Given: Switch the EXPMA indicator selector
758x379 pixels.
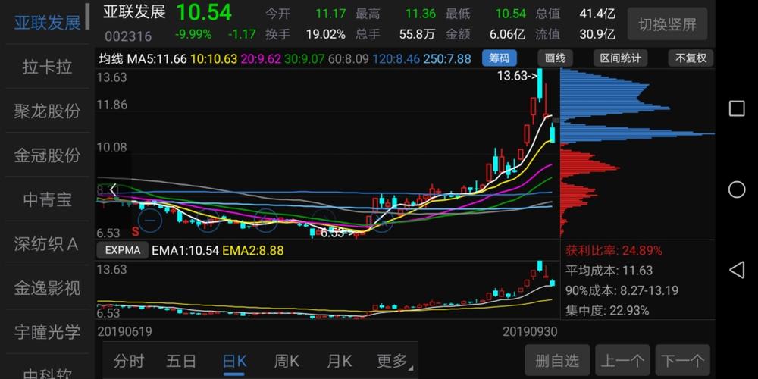Looking at the screenshot, I should (x=123, y=250).
